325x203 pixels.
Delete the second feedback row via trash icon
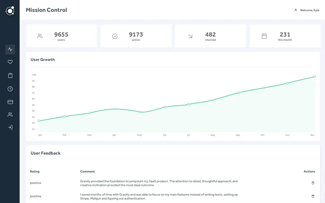pos(313,196)
